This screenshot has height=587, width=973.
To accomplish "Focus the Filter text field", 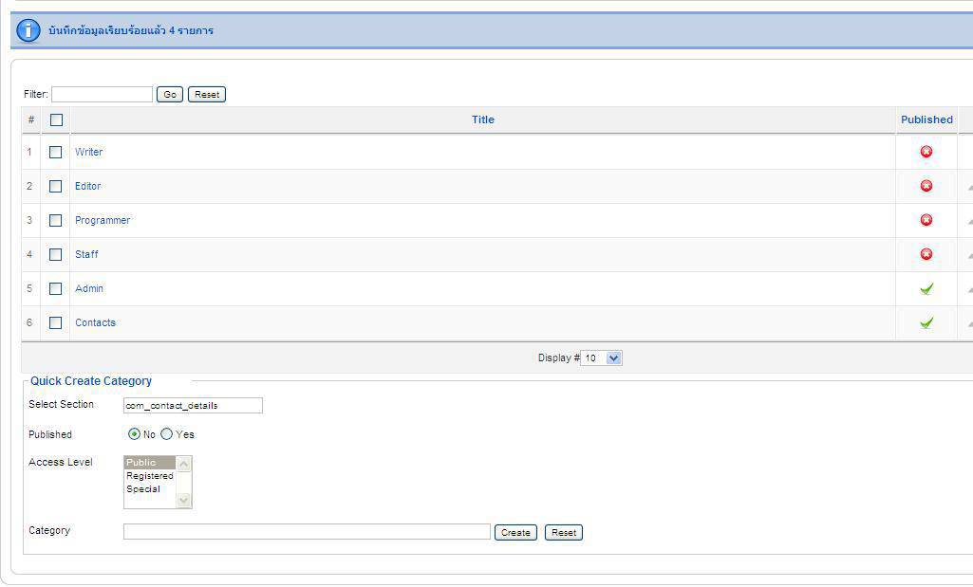I will (102, 94).
